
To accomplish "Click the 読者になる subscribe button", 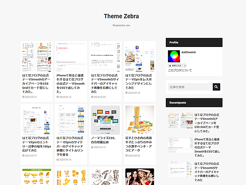I will (x=175, y=66).
